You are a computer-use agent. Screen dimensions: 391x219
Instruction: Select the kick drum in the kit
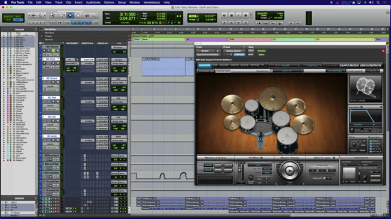coord(260,130)
